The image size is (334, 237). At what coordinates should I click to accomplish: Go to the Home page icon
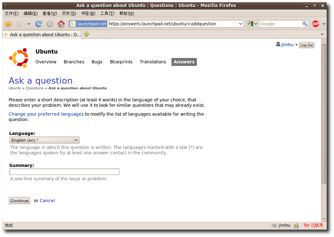[x=61, y=24]
